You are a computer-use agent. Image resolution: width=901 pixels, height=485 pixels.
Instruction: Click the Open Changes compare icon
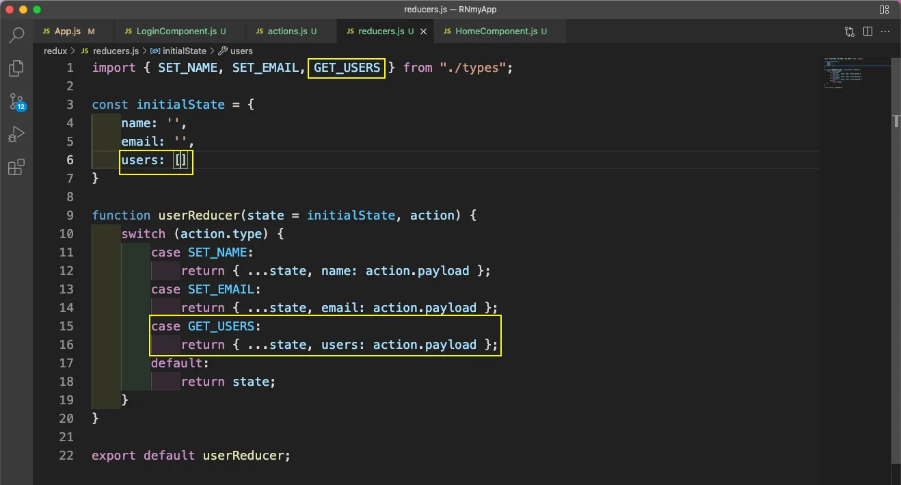tap(850, 31)
